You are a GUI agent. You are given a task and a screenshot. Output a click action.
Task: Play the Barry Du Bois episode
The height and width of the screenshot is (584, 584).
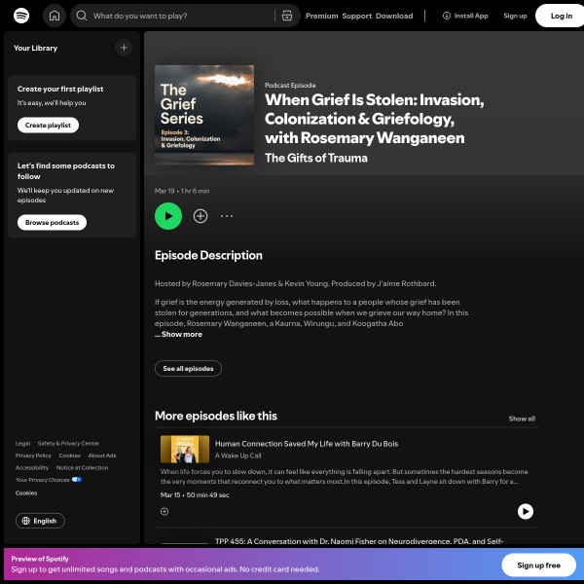click(525, 511)
